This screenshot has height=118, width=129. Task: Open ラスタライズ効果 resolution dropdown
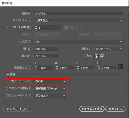click(50, 88)
